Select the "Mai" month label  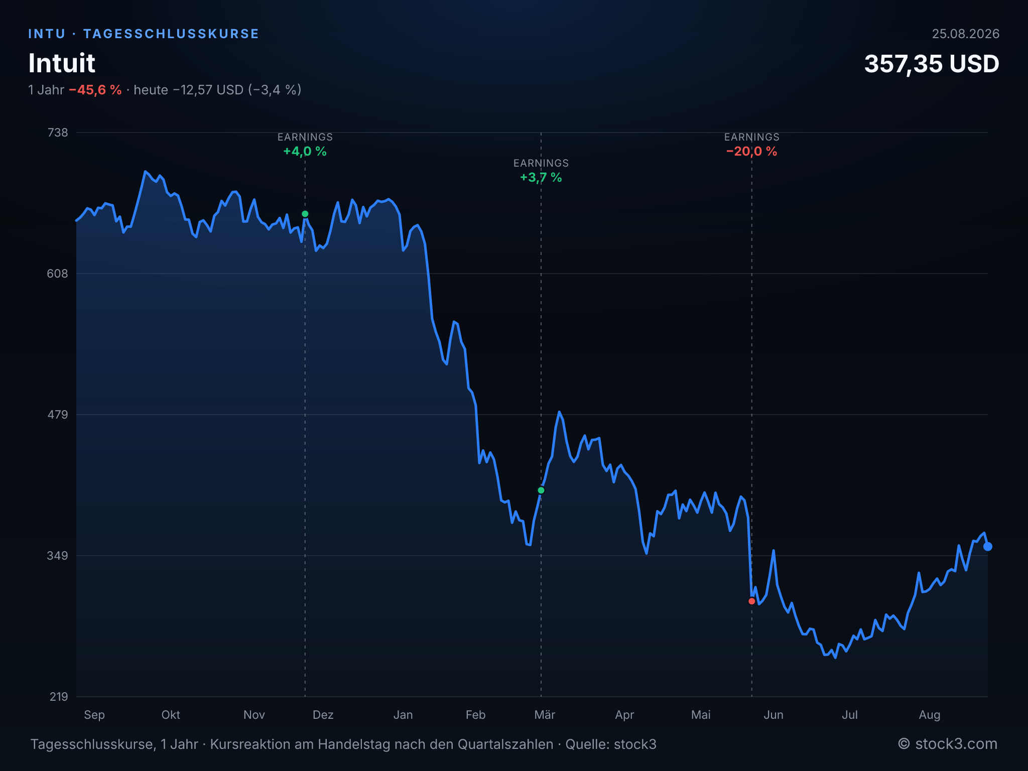701,715
